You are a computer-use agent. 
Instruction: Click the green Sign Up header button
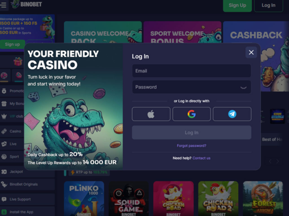coord(237,5)
